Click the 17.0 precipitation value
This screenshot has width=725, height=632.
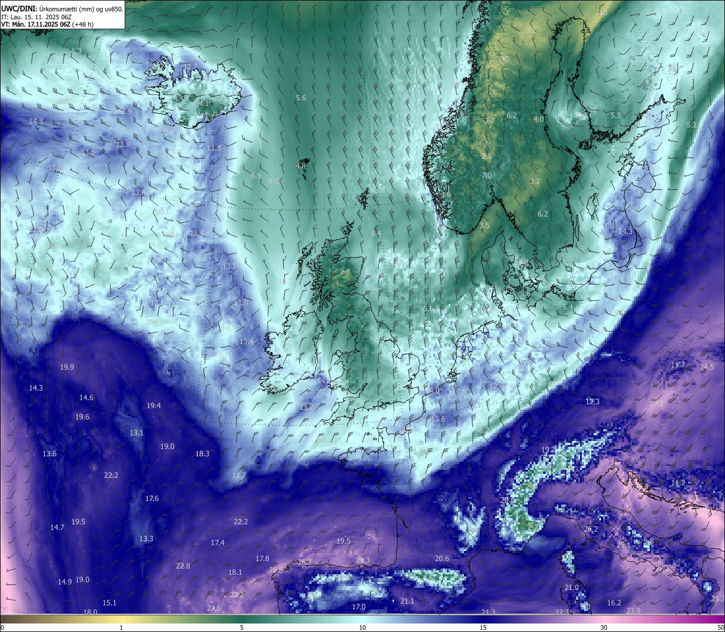tap(359, 607)
